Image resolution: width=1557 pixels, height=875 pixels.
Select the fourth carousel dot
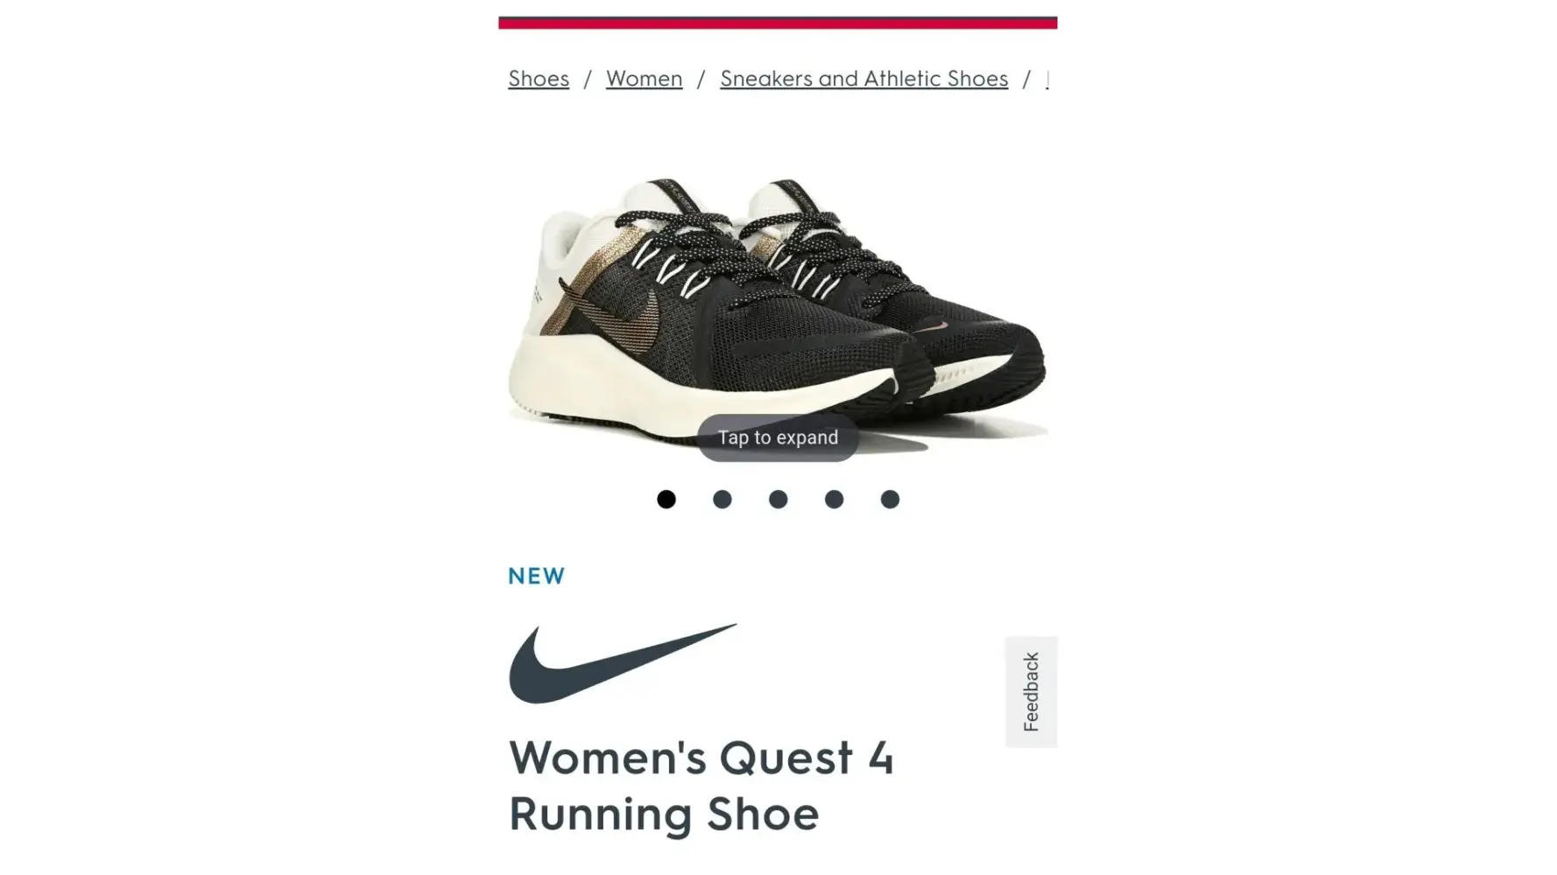(x=834, y=500)
